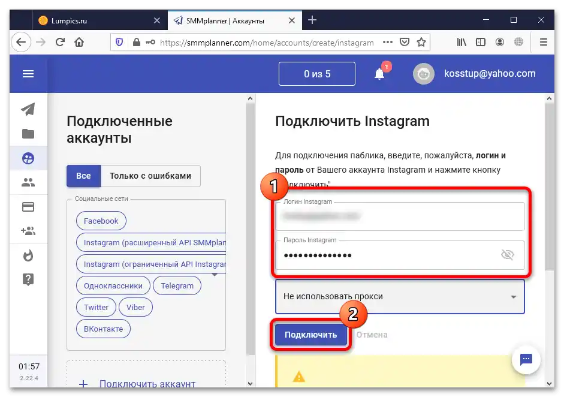564x397 pixels.
Task: Switch to the Lumpics.ru browser tab
Action: pos(90,20)
